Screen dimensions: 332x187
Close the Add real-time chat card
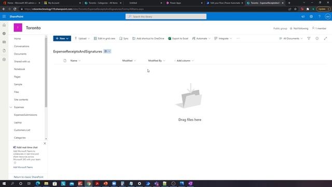click(x=45, y=143)
